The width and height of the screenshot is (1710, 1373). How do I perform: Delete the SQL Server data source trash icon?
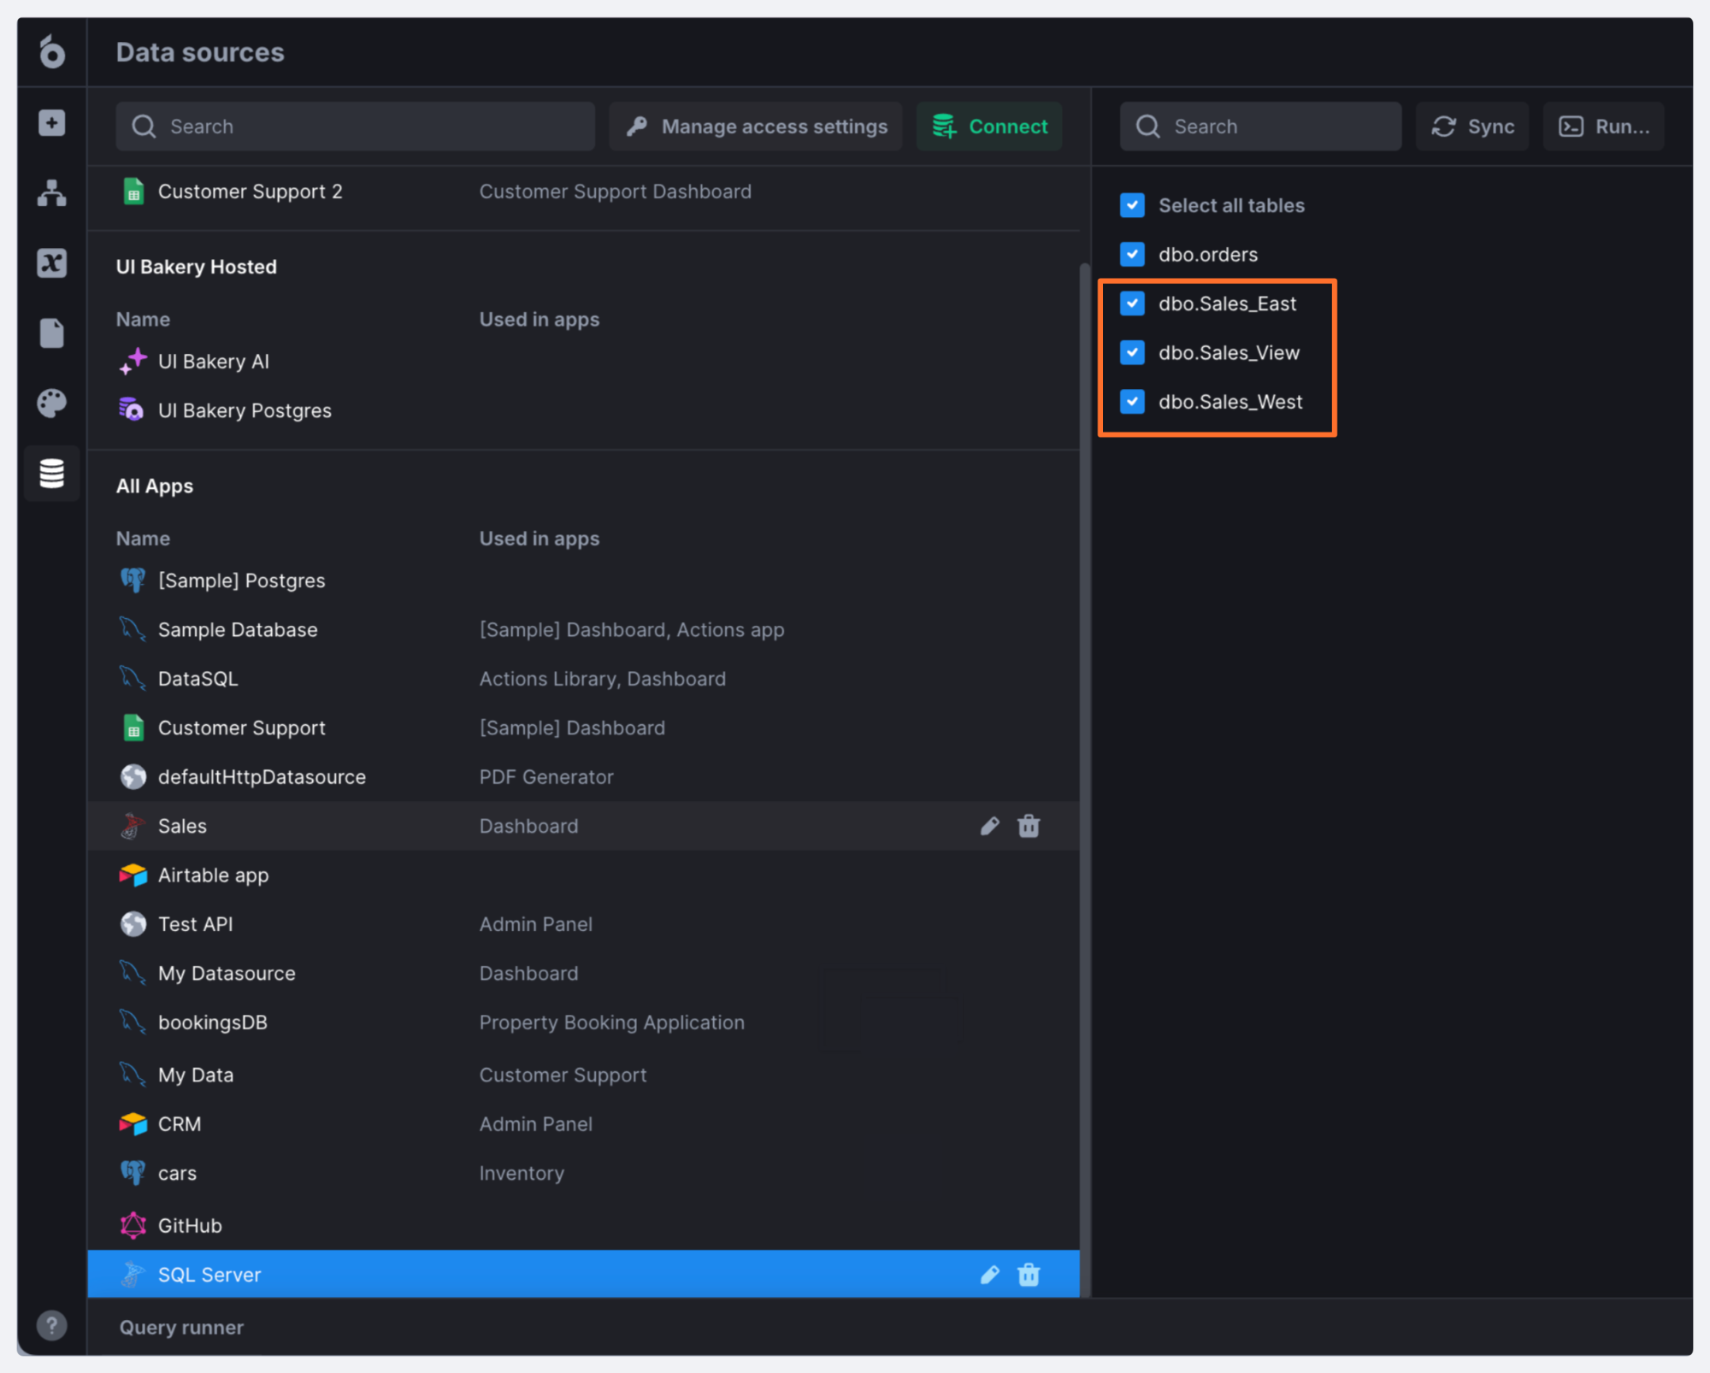[1029, 1275]
